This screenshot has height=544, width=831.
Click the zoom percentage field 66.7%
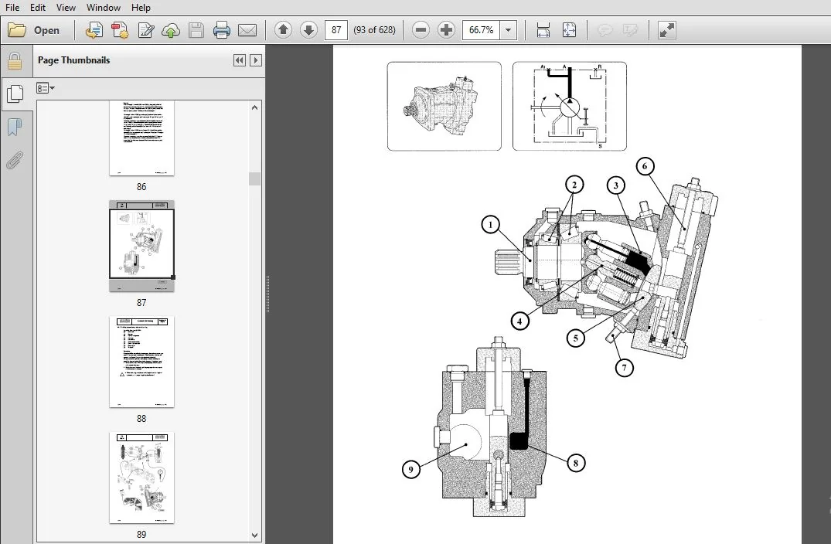click(x=482, y=30)
